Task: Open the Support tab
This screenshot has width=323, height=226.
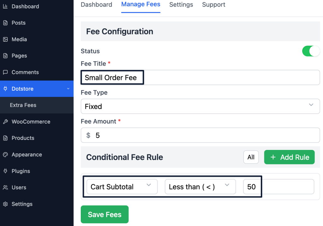Action: click(214, 5)
